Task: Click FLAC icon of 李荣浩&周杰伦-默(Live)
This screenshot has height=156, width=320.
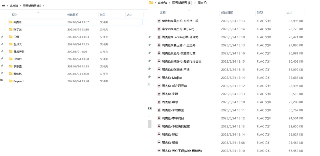Action: [159, 29]
